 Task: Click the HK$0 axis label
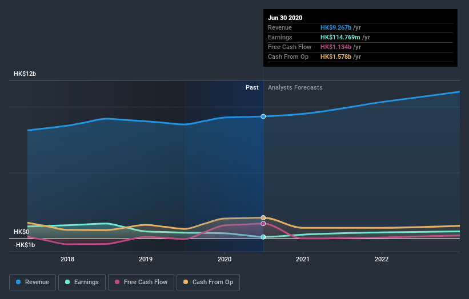[22, 232]
